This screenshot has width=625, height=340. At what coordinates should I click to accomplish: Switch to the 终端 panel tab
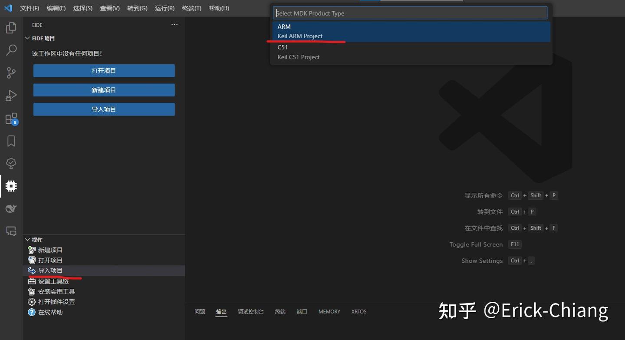coord(280,311)
